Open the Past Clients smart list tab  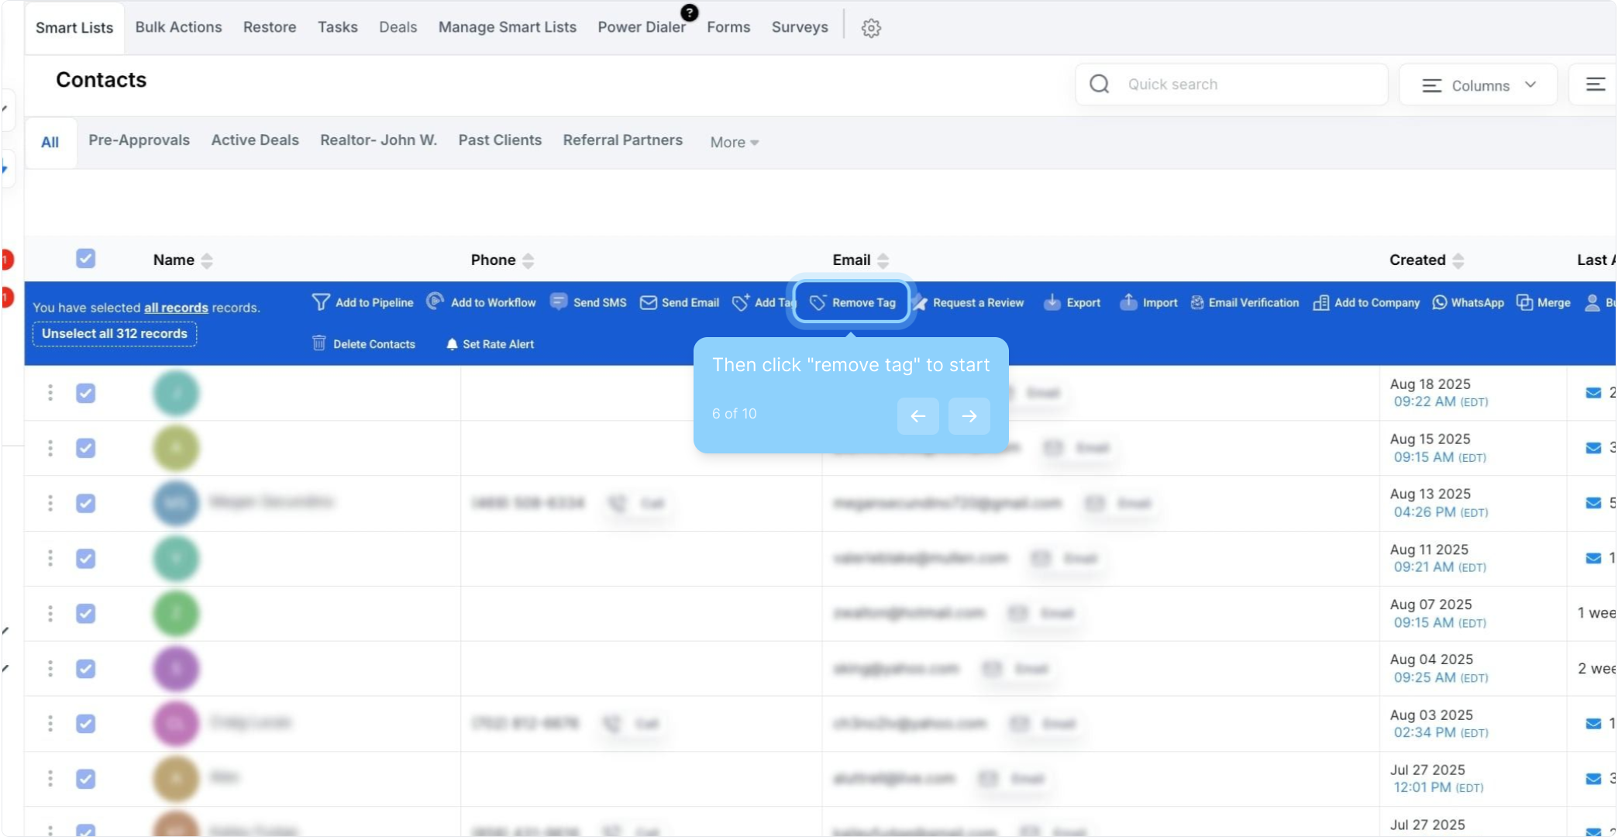click(499, 140)
